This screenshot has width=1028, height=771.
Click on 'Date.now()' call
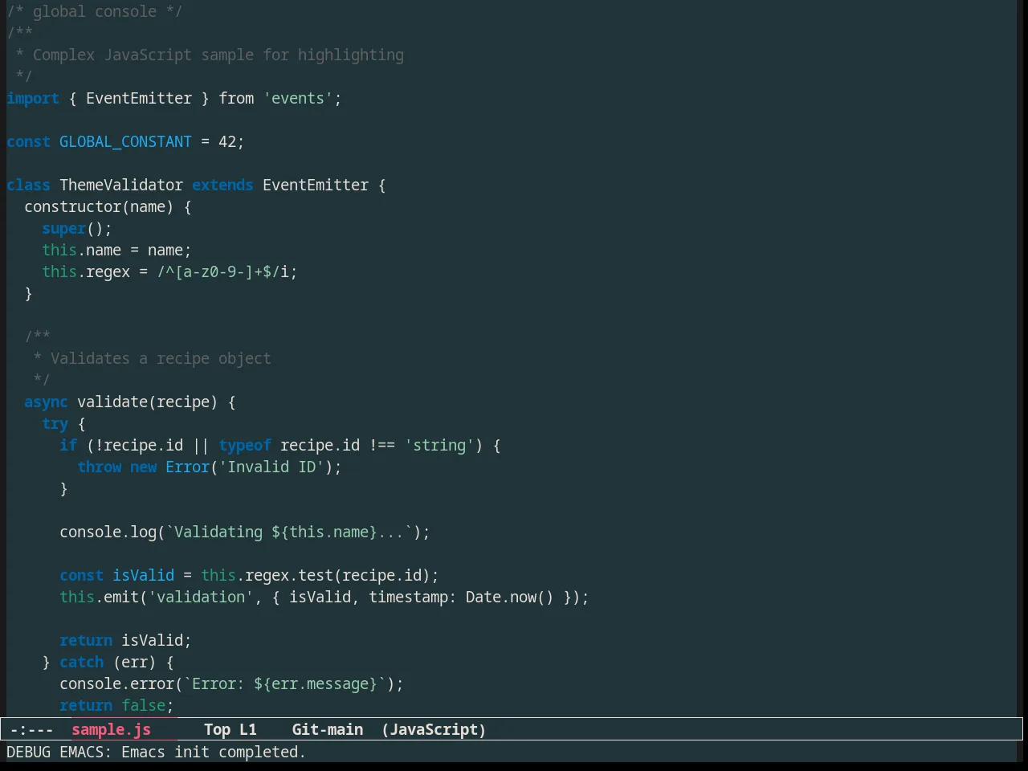coord(510,597)
